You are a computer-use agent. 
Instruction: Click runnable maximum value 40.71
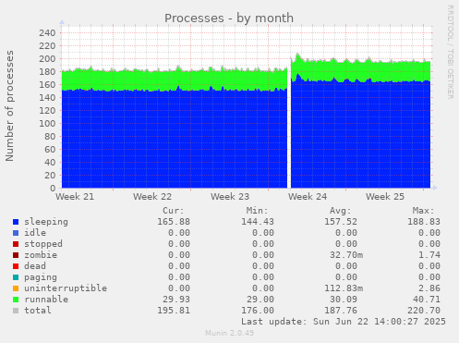(427, 300)
